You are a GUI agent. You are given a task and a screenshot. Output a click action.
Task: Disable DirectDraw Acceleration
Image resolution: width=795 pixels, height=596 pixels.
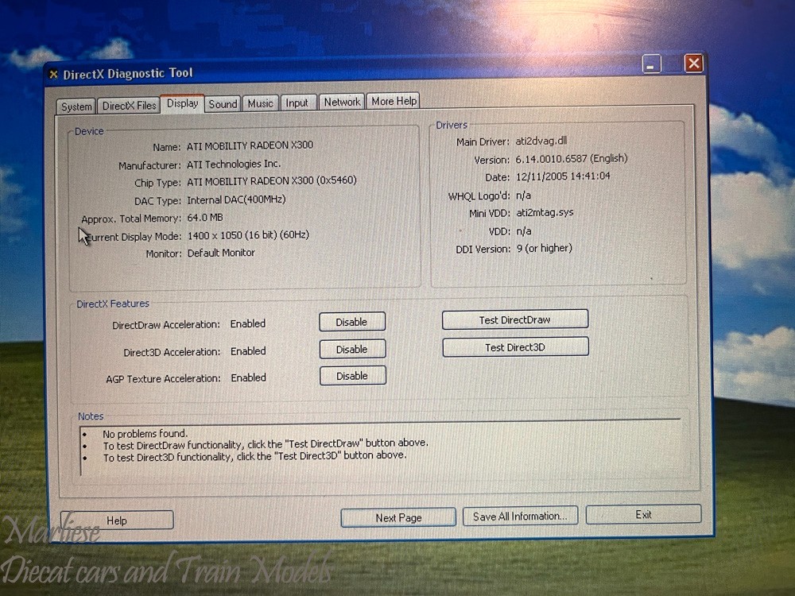352,322
